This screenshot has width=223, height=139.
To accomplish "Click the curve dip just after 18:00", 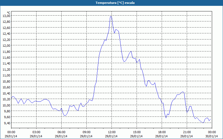I will pos(166,118).
